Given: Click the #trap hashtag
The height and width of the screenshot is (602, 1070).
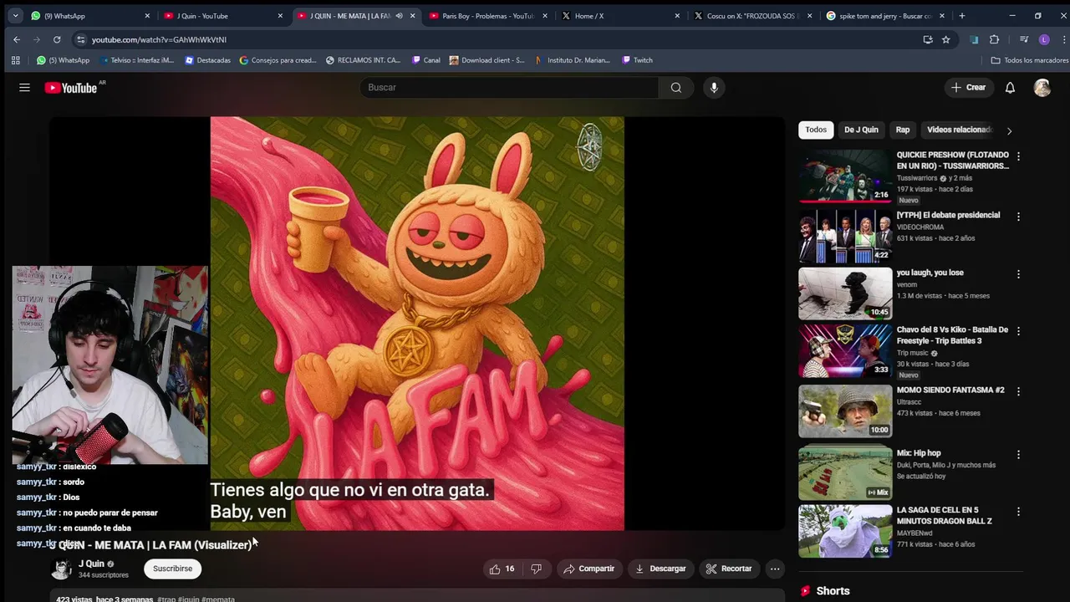Looking at the screenshot, I should click(x=166, y=599).
